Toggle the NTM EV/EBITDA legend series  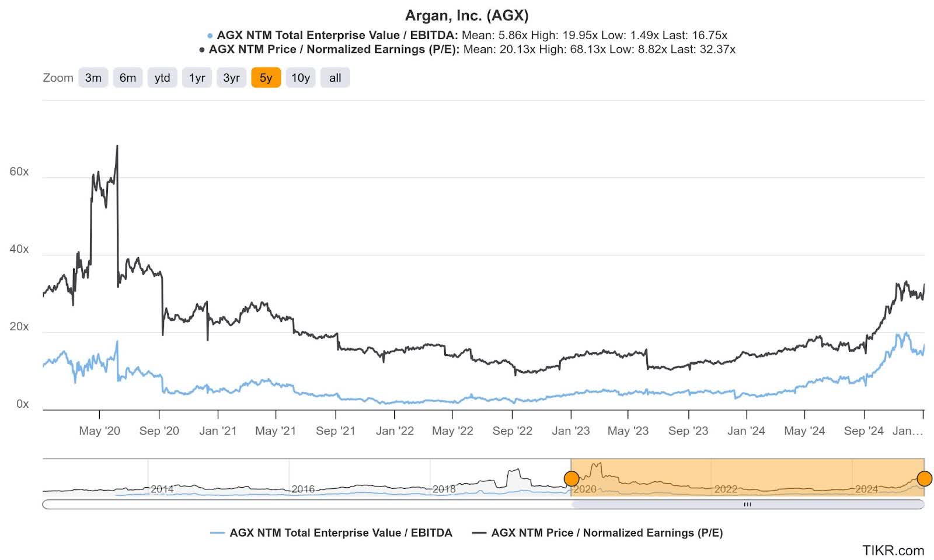point(332,533)
